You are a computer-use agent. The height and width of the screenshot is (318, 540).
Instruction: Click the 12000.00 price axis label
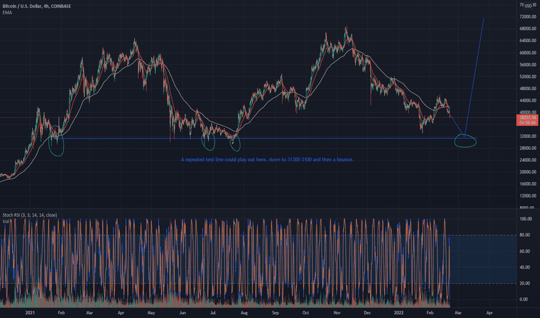click(528, 195)
